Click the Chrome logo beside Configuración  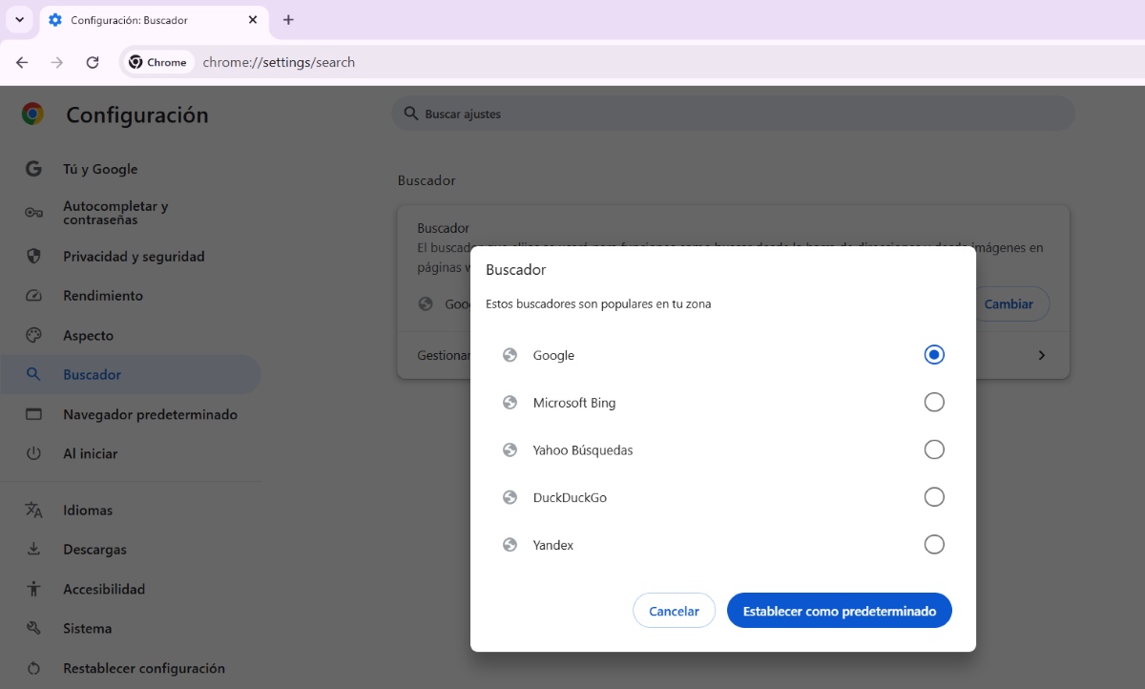[x=32, y=115]
